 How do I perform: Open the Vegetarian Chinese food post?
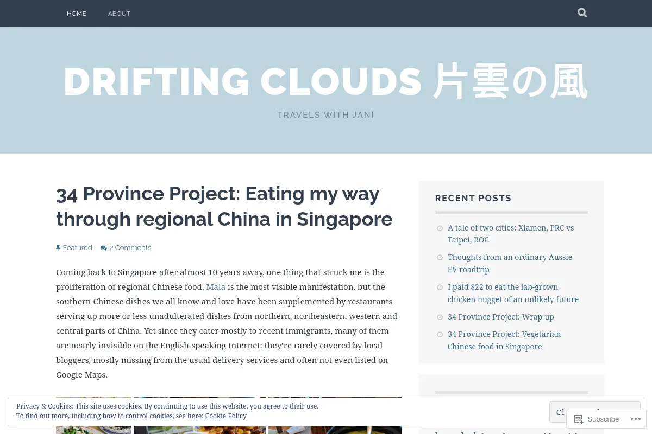pyautogui.click(x=504, y=340)
